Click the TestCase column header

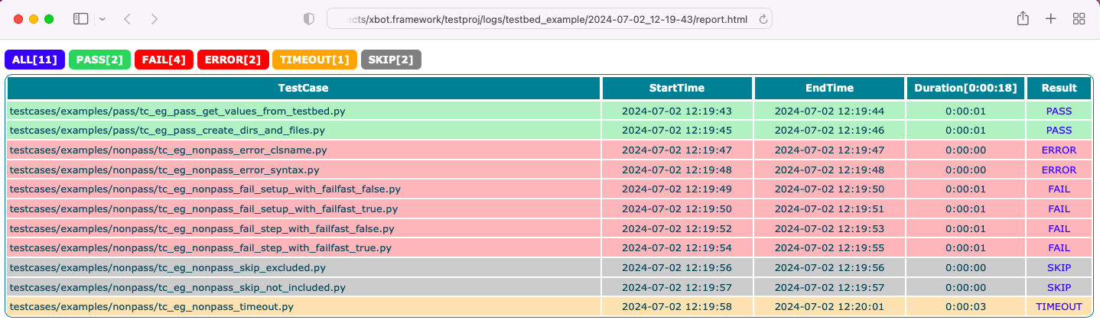[x=304, y=88]
